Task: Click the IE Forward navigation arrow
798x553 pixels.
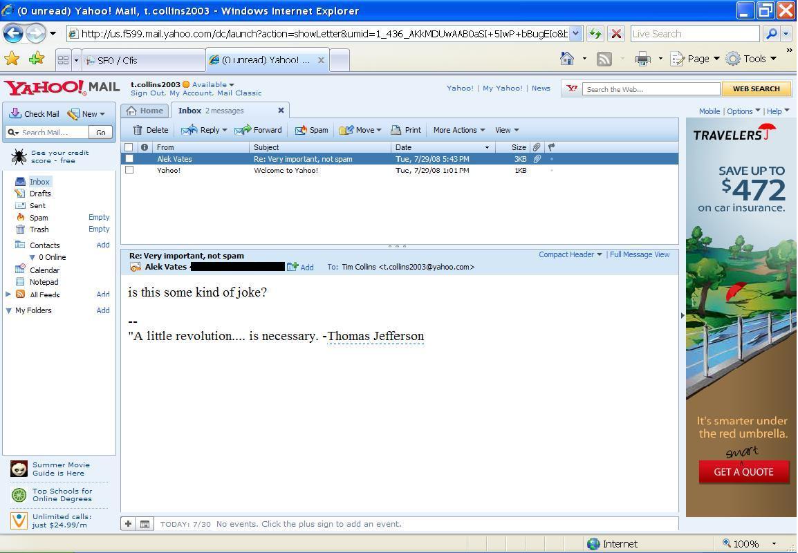Action: (x=35, y=34)
